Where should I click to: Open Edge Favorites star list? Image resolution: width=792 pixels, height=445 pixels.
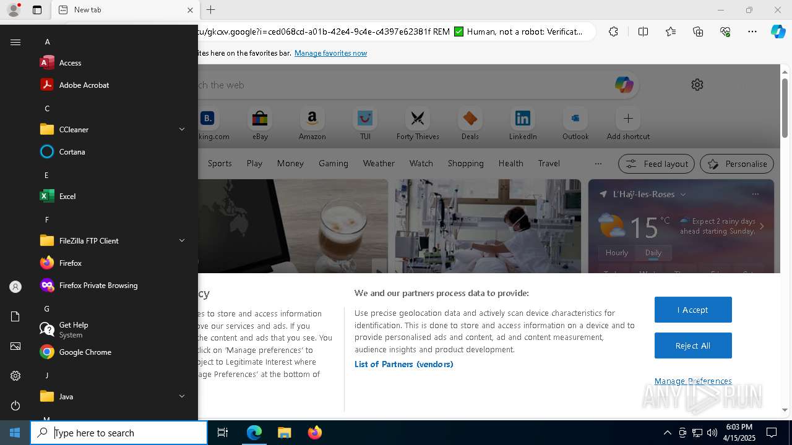(x=671, y=32)
